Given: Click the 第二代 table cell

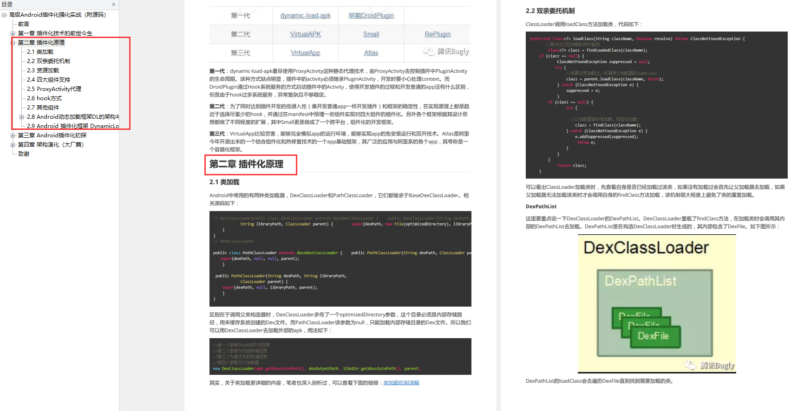Looking at the screenshot, I should click(x=241, y=34).
